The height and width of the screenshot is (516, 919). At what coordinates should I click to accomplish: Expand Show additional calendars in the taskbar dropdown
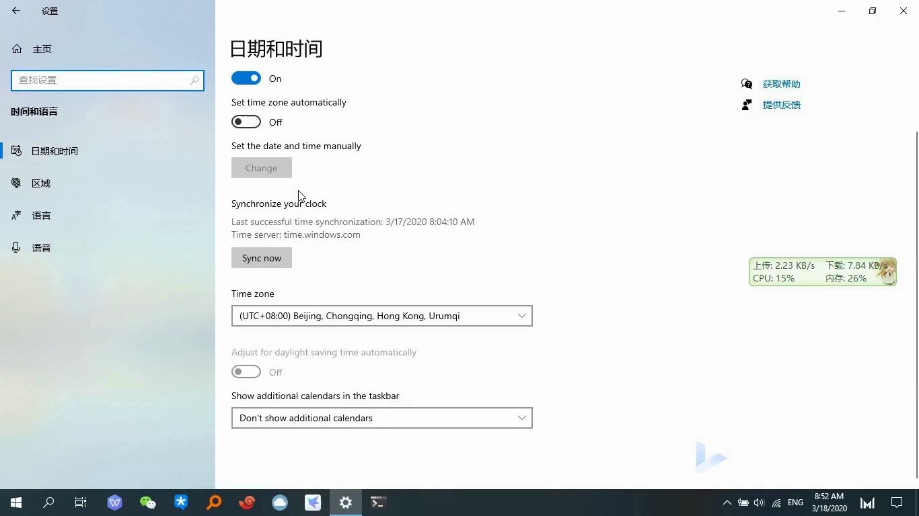point(381,418)
